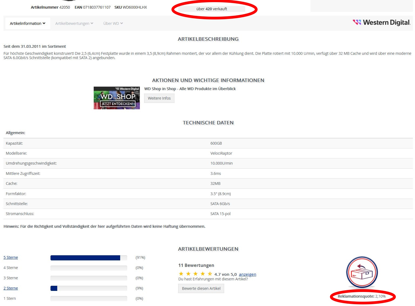Screen dimensions: 415x306
Task: Click the 11 Bewertungen heading
Action: pos(196,265)
